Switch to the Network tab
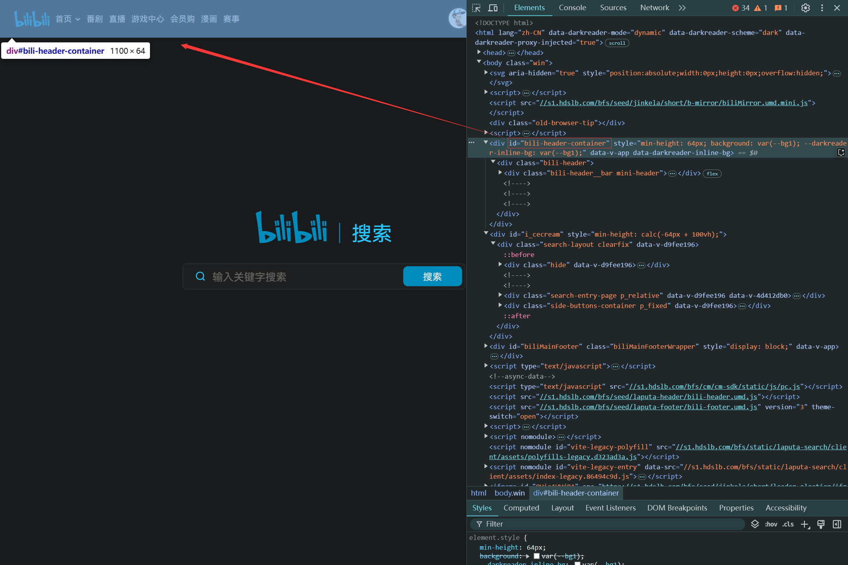The height and width of the screenshot is (565, 848). 654,8
